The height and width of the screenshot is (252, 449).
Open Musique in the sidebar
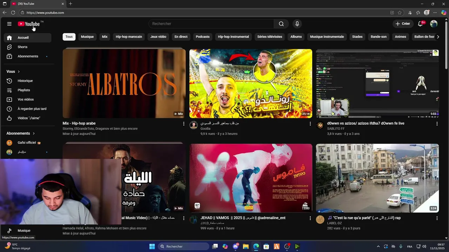click(27, 231)
